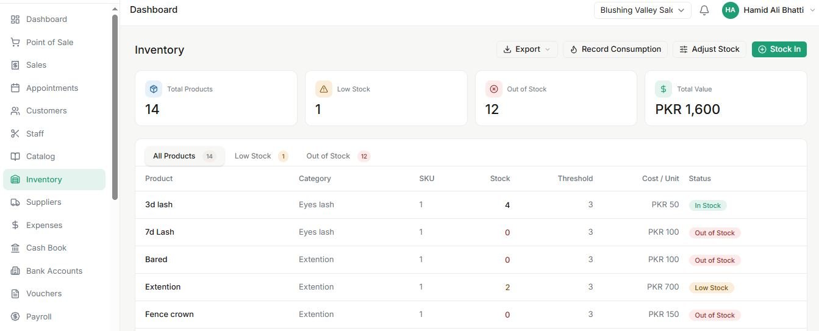Click the Bank Accounts building icon
819x331 pixels.
pyautogui.click(x=15, y=271)
